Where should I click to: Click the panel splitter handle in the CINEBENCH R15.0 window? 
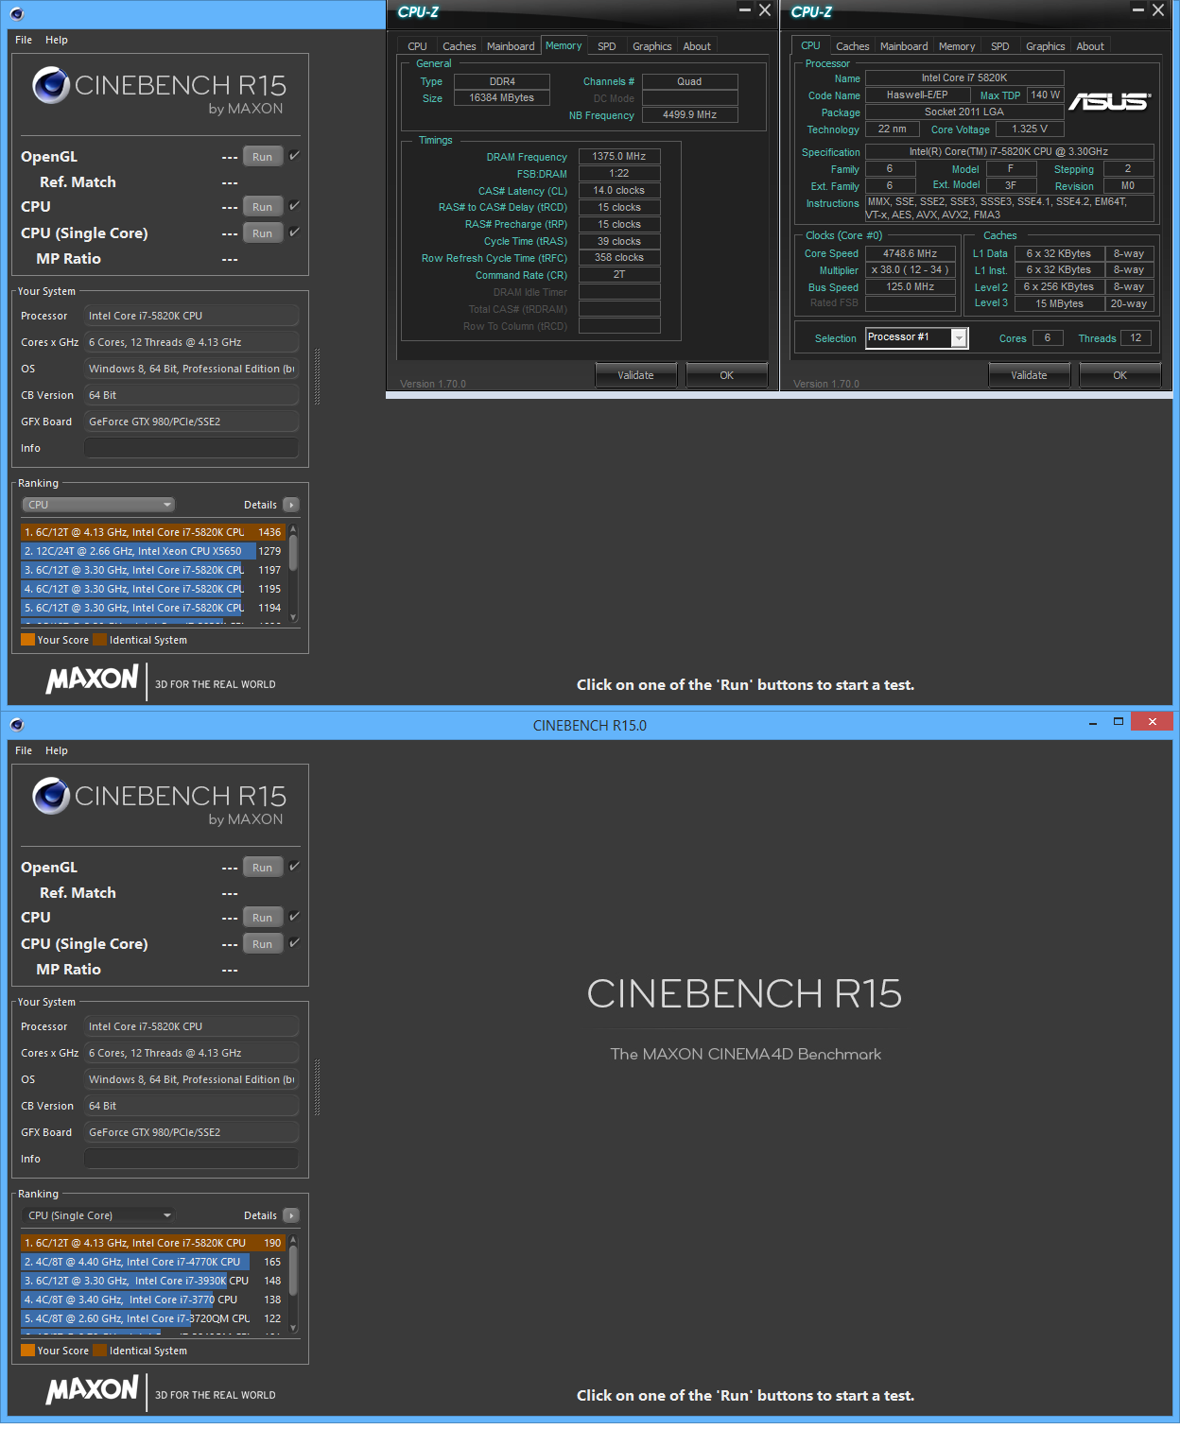click(317, 1088)
